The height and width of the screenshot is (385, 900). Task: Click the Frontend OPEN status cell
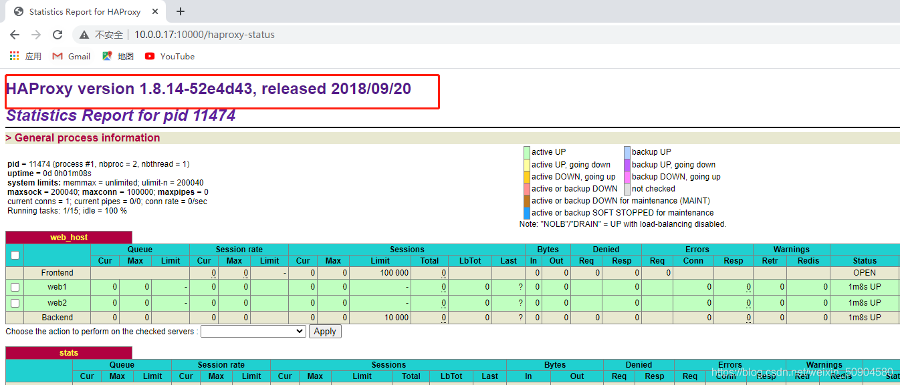point(865,273)
